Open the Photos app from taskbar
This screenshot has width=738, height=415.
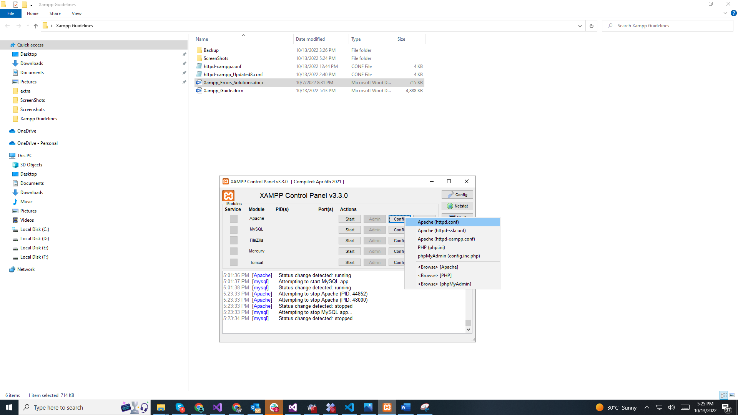coord(368,407)
